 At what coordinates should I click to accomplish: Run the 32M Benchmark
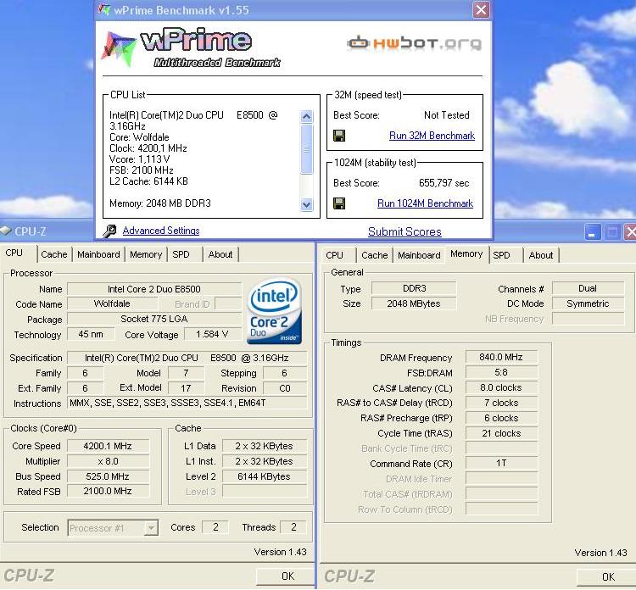coord(432,136)
